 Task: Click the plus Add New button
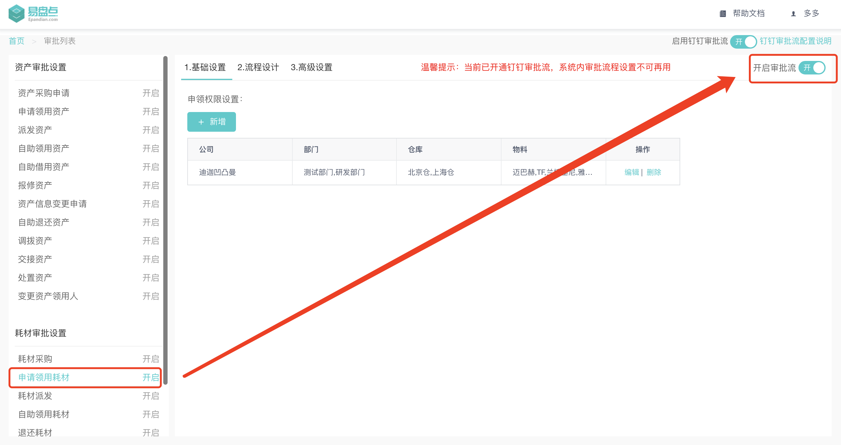[x=211, y=122]
